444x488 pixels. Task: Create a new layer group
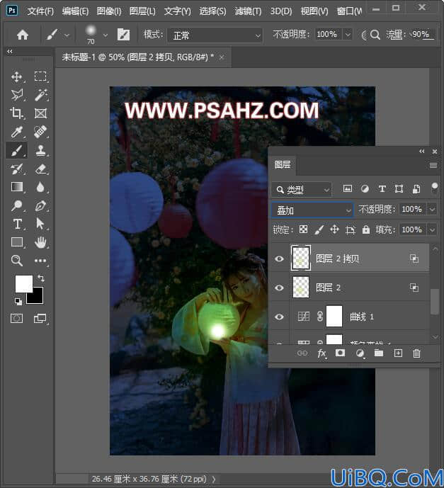379,353
